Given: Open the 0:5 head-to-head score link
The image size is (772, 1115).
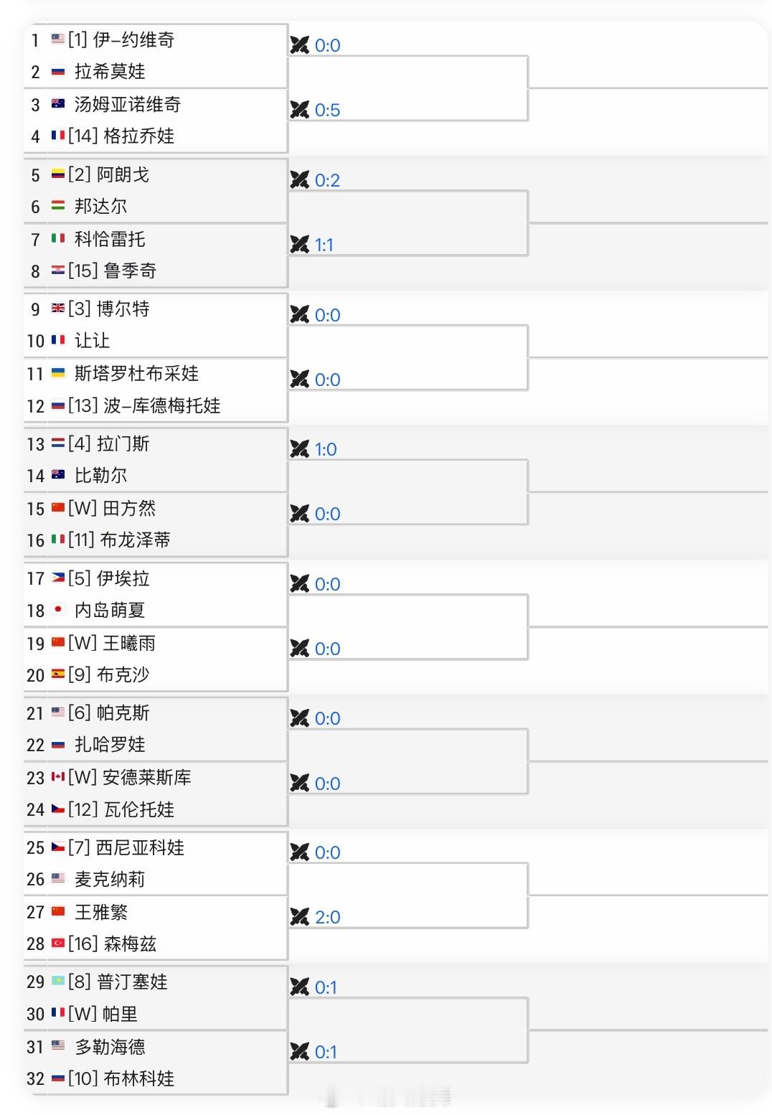Looking at the screenshot, I should point(327,110).
